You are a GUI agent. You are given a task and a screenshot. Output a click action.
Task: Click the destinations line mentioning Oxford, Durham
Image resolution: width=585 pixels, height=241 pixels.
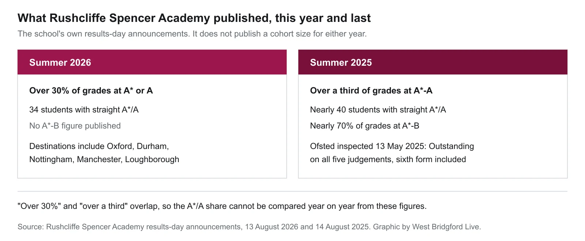pos(99,146)
